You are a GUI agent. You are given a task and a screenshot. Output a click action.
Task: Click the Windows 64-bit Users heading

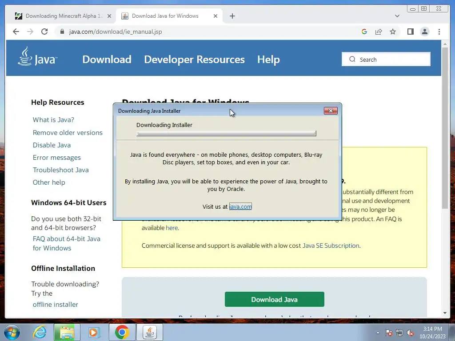[69, 202]
